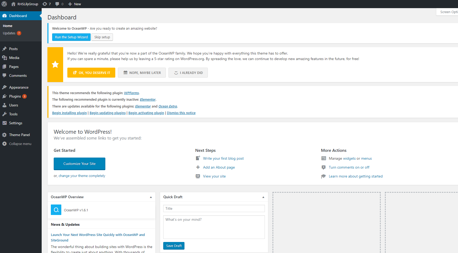Click the plus icon beside Add an About page

(x=198, y=167)
